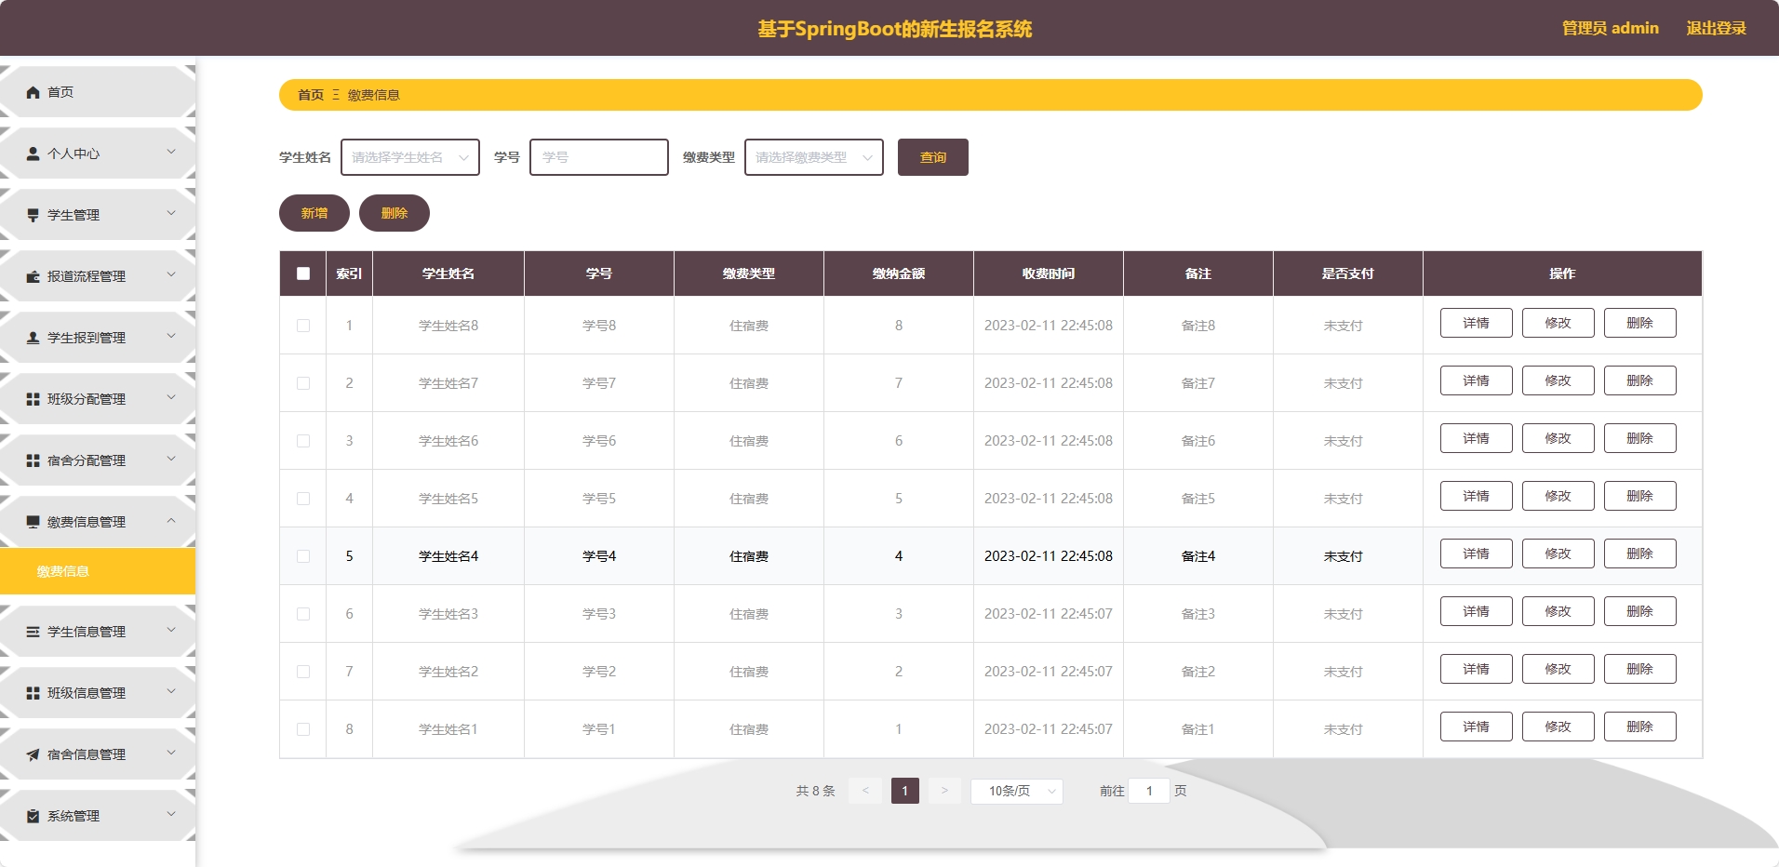Click 删除 for 学生姓名5 row
Viewport: 1779px width, 867px height.
click(x=1640, y=496)
